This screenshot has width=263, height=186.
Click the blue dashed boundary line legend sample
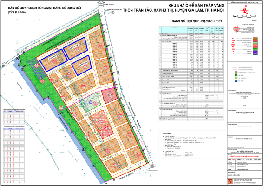[235, 67]
